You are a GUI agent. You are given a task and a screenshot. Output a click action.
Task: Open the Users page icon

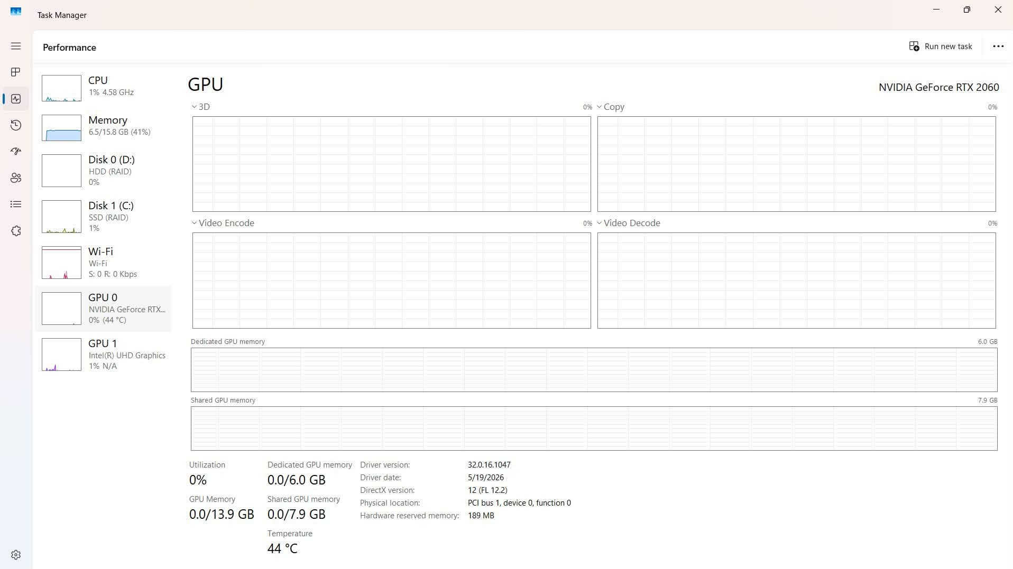[16, 178]
